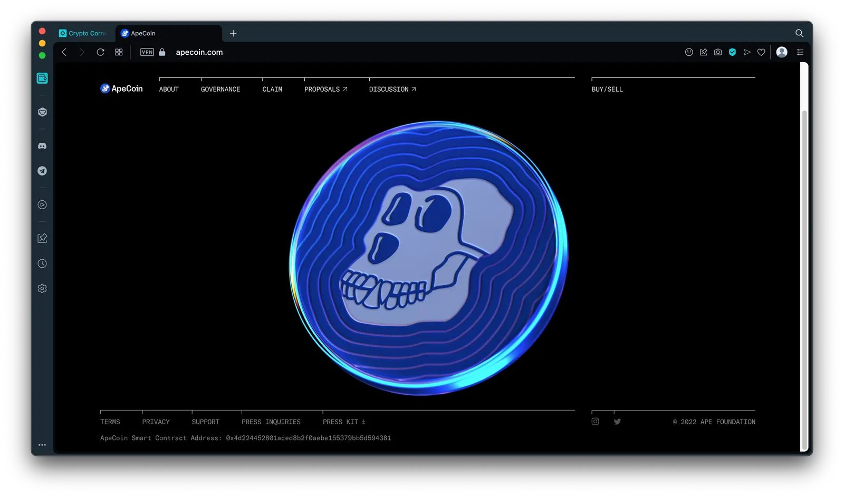Click the ApeCoin logo
844x497 pixels.
pyautogui.click(x=121, y=89)
